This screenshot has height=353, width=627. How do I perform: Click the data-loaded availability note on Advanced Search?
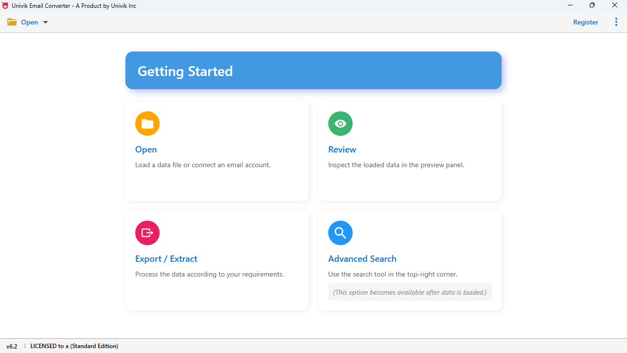[410, 292]
